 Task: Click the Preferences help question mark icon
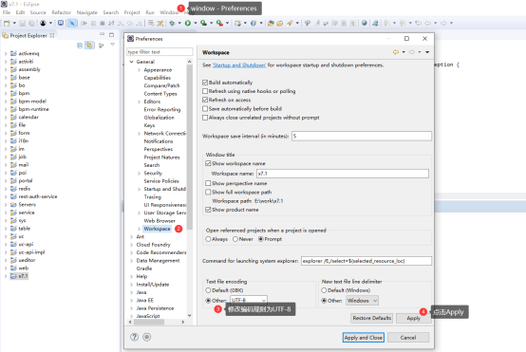pos(134,337)
